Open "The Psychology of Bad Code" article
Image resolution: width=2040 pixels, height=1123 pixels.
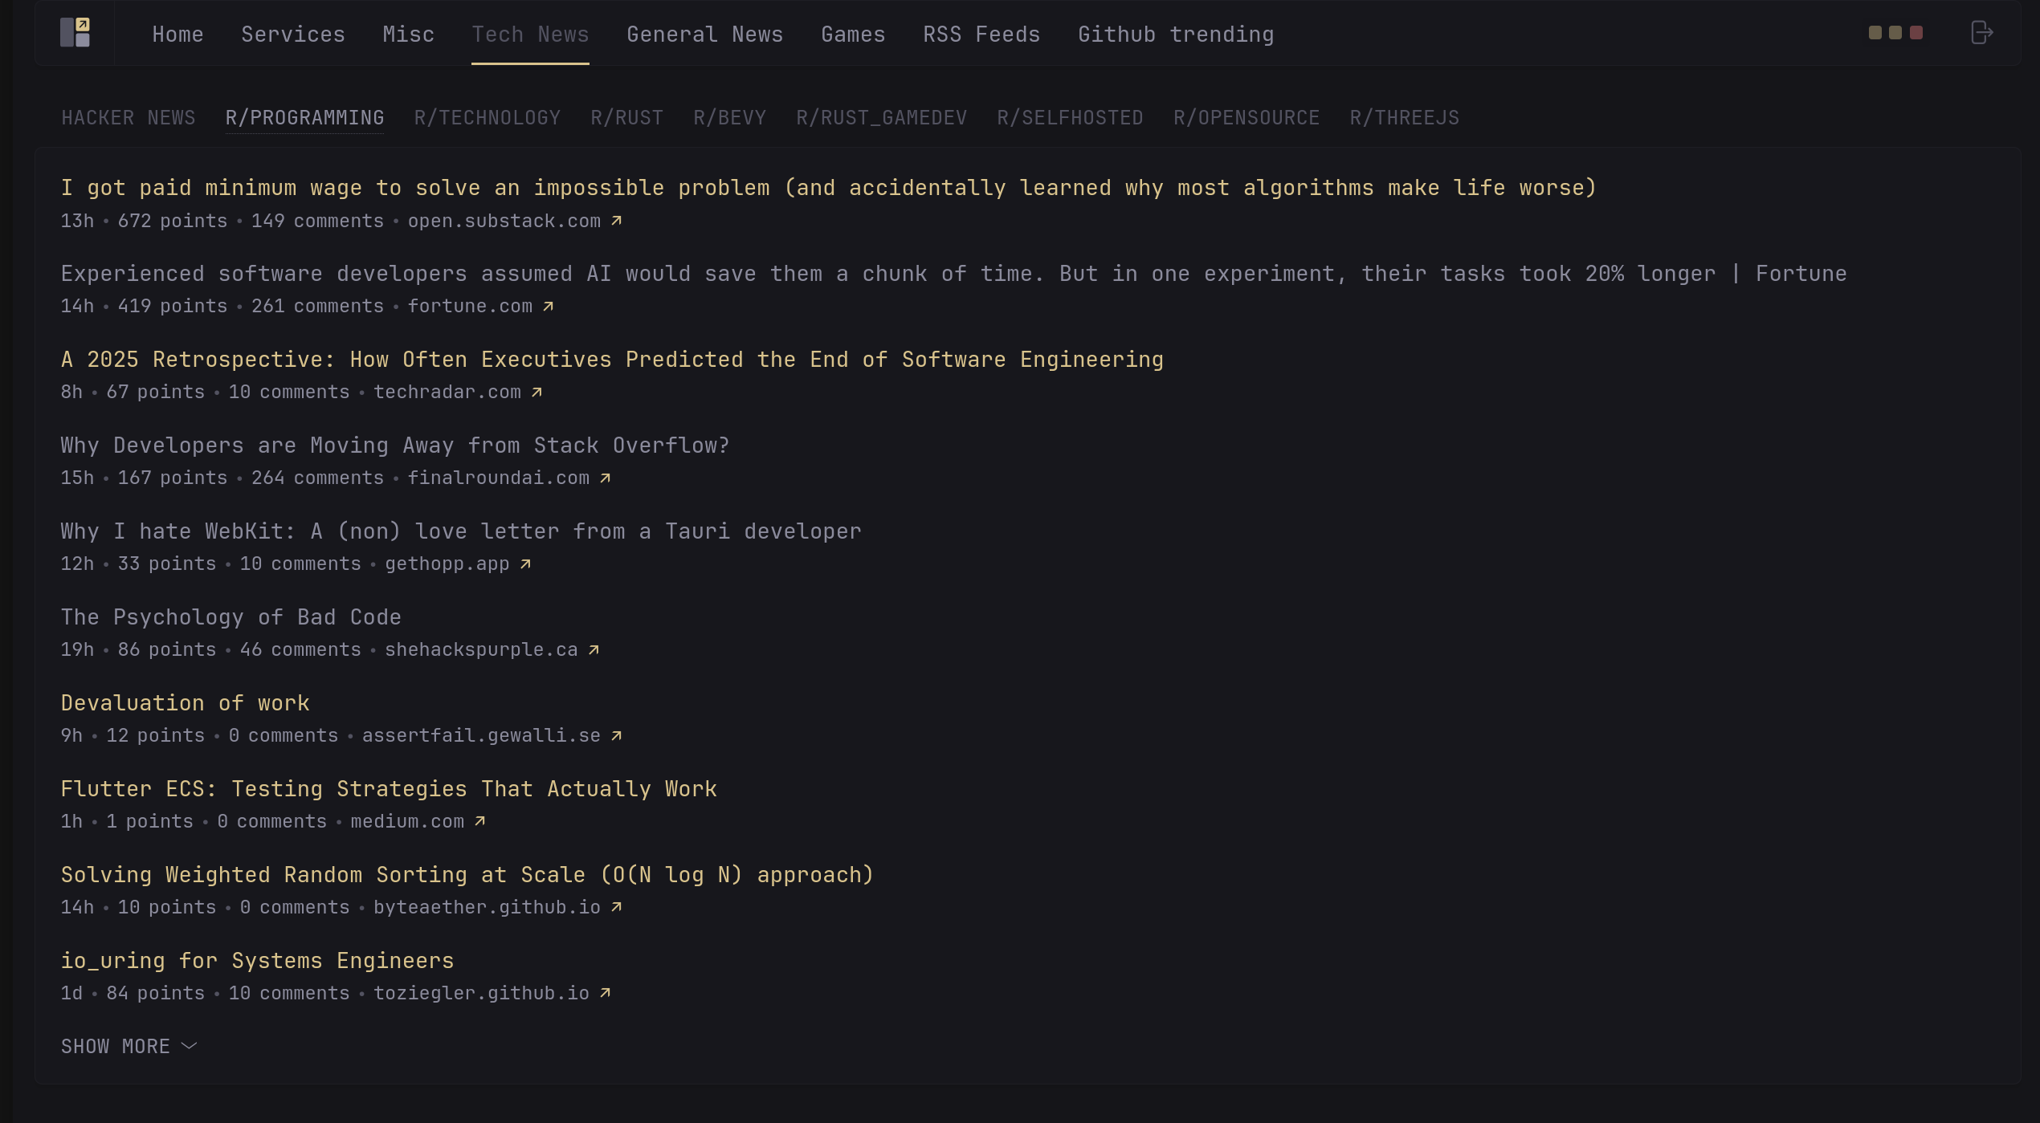pos(231,616)
